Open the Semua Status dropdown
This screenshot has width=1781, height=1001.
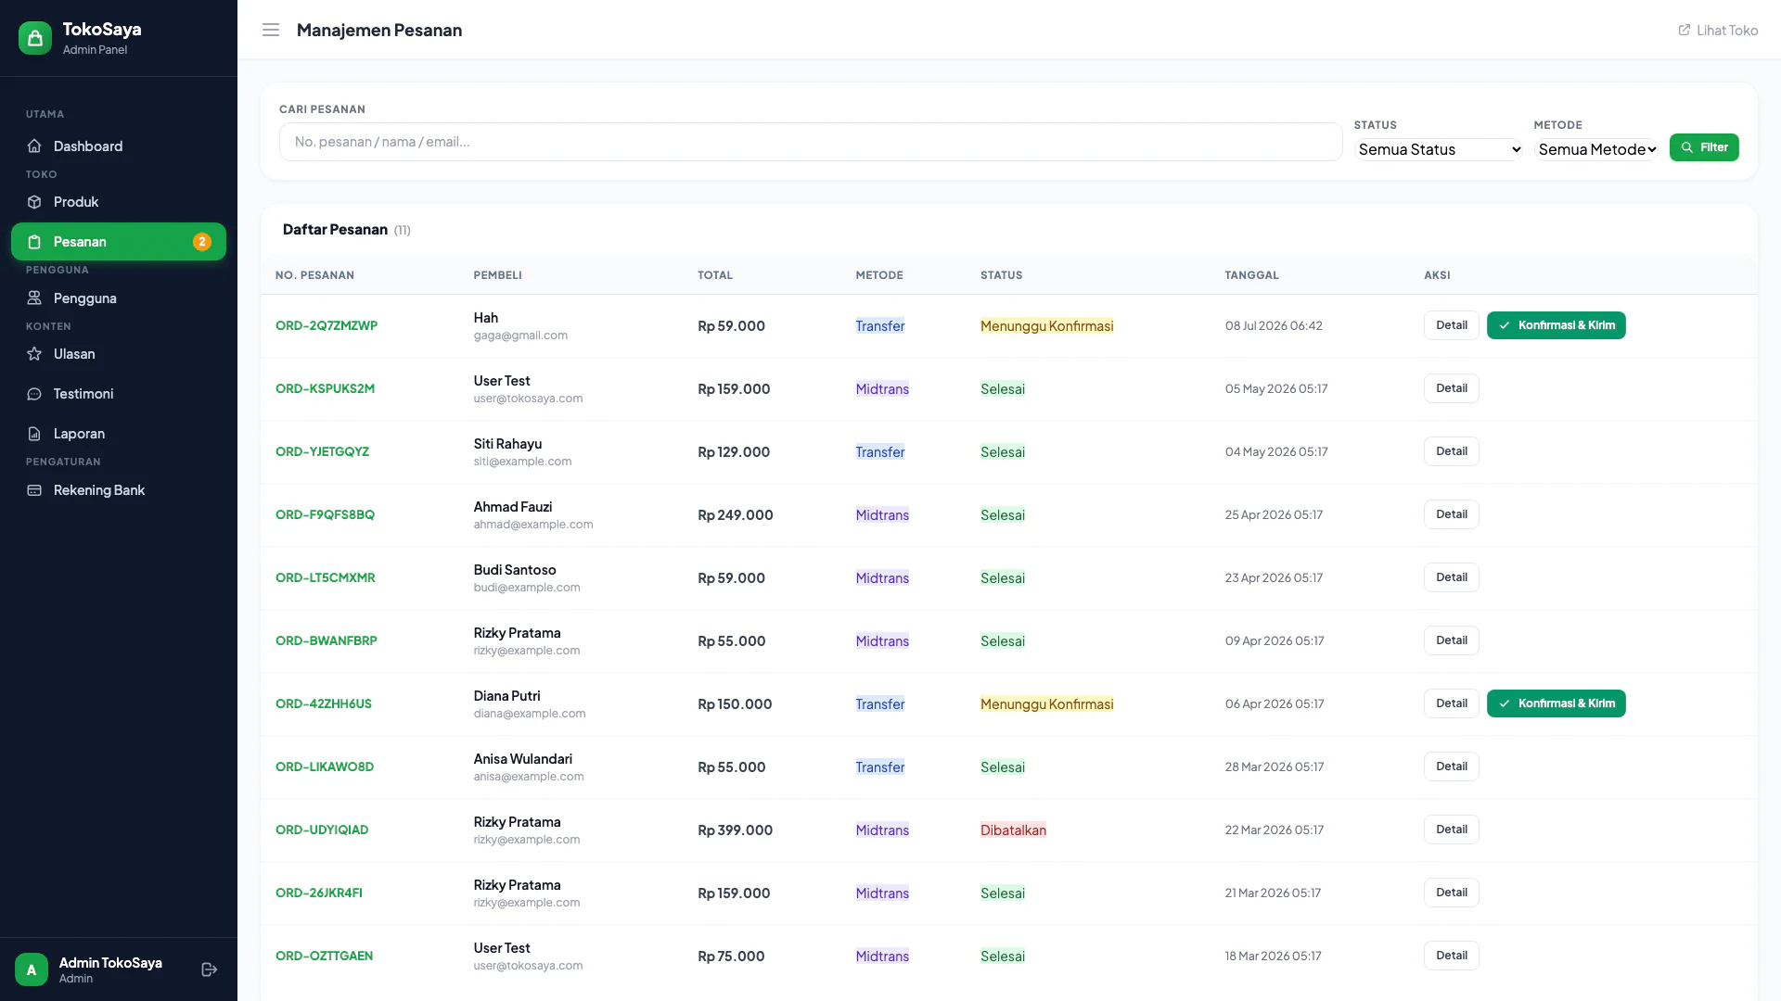tap(1439, 149)
